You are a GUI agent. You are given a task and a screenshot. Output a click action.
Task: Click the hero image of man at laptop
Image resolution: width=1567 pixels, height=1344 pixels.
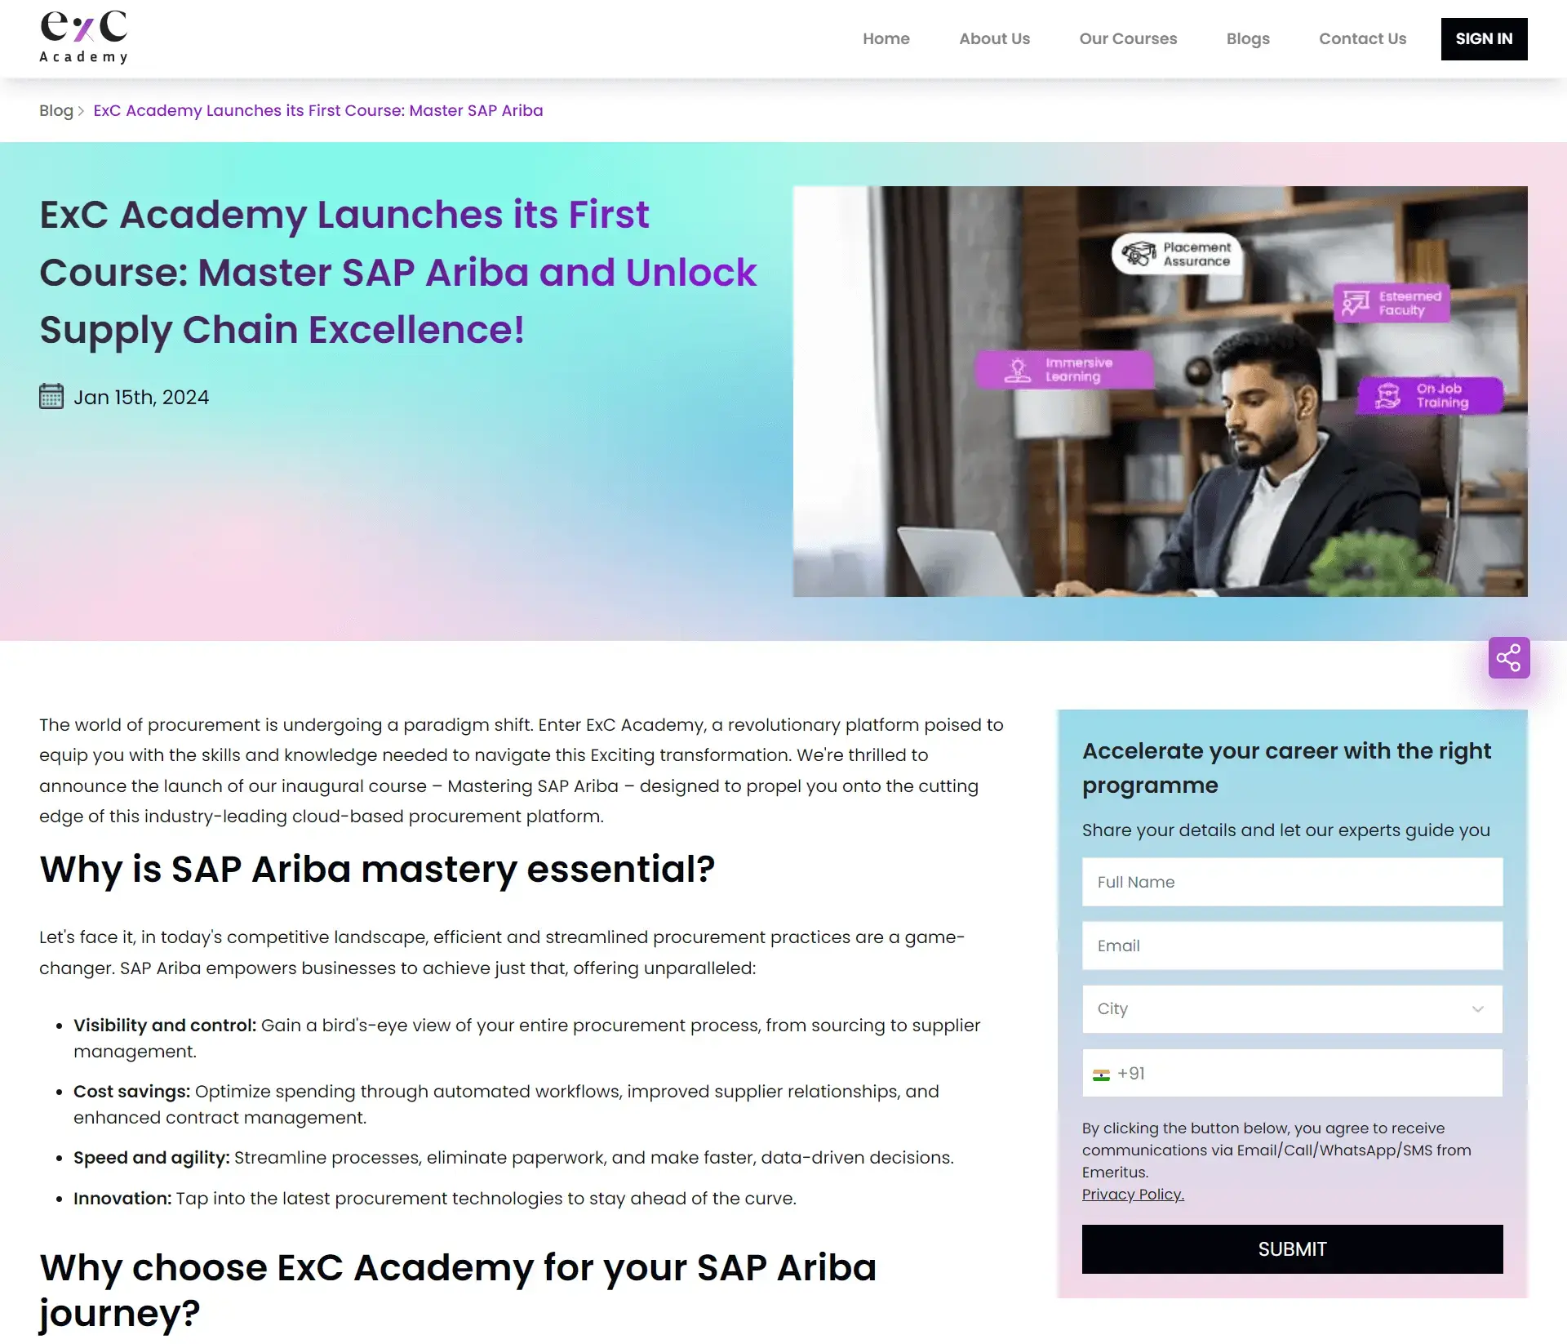[1160, 391]
